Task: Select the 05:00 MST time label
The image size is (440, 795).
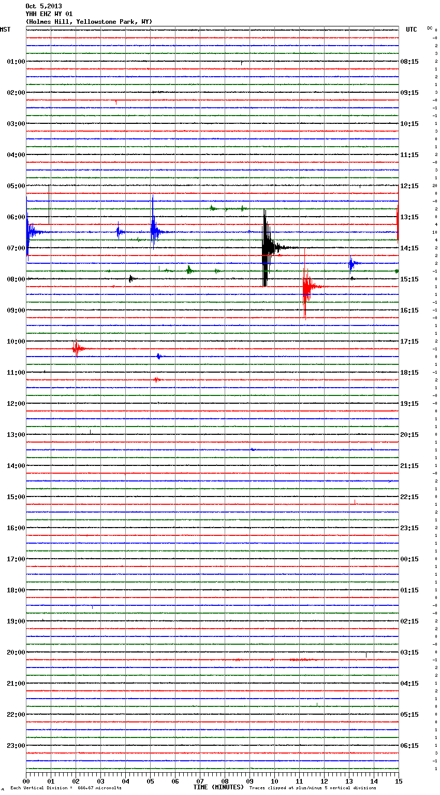Action: [x=16, y=186]
